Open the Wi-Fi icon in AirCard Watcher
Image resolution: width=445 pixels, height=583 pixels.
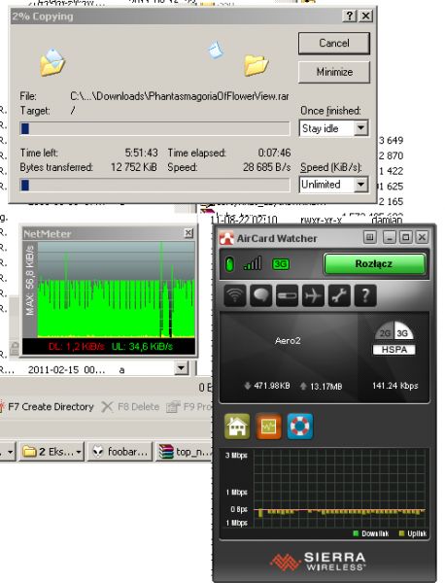coord(235,296)
